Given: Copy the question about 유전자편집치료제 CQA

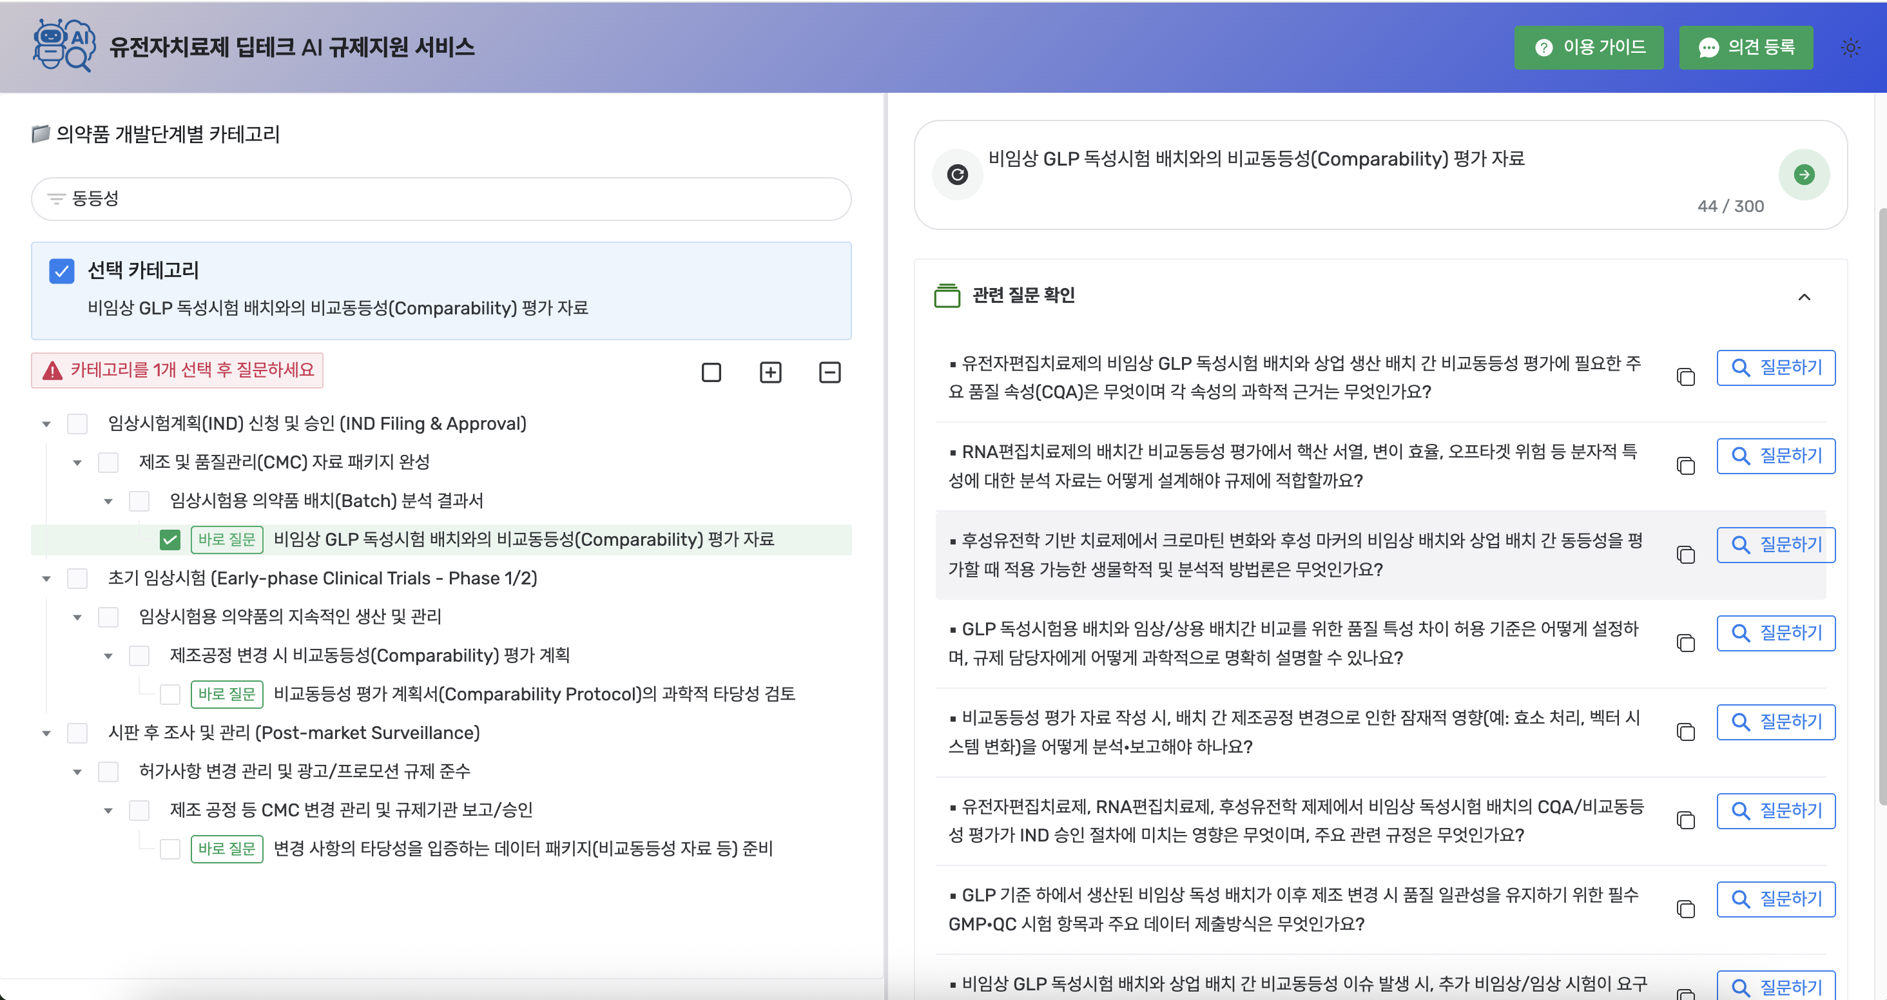Looking at the screenshot, I should point(1685,376).
